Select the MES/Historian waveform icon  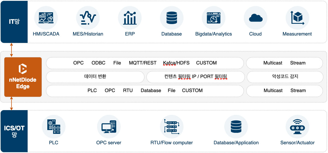pos(88,18)
